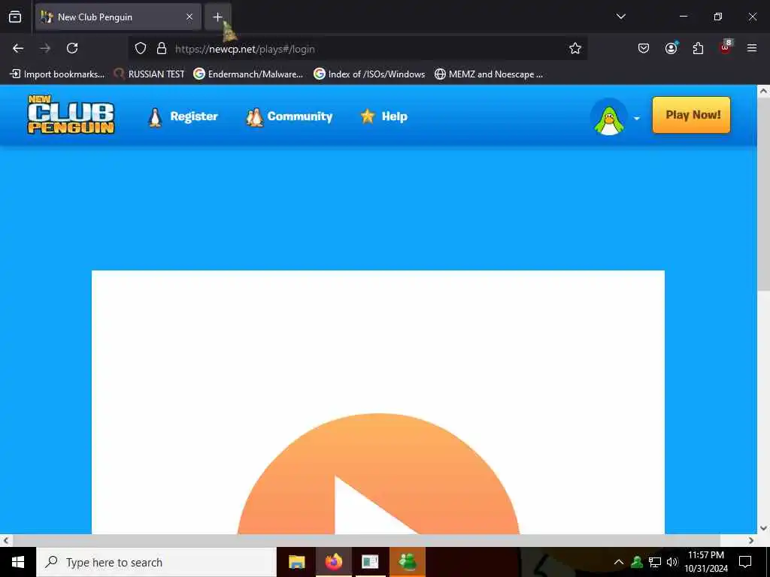Open the Firefox hamburger menu

pos(752,48)
